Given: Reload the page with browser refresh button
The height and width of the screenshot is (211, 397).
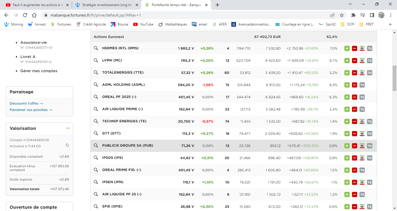Looking at the screenshot, I should [25, 15].
